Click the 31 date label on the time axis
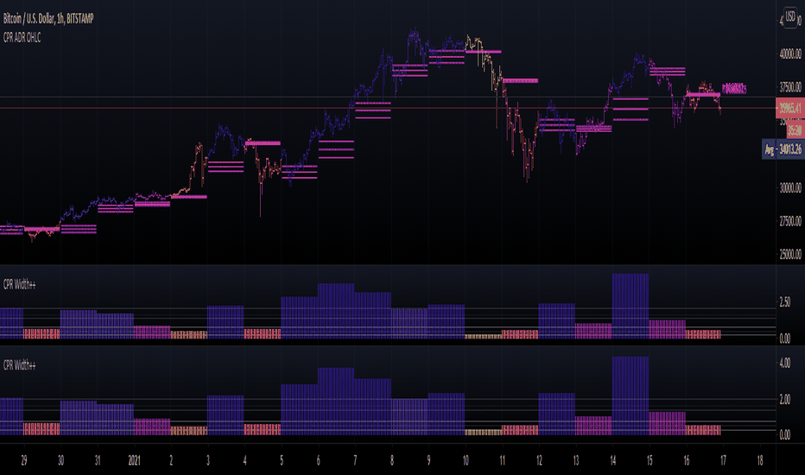This screenshot has height=475, width=805. [98, 460]
